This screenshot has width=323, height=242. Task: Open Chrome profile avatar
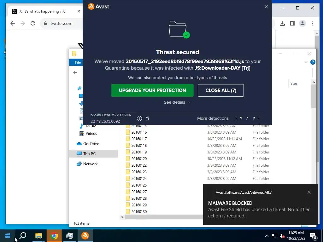[x=302, y=23]
